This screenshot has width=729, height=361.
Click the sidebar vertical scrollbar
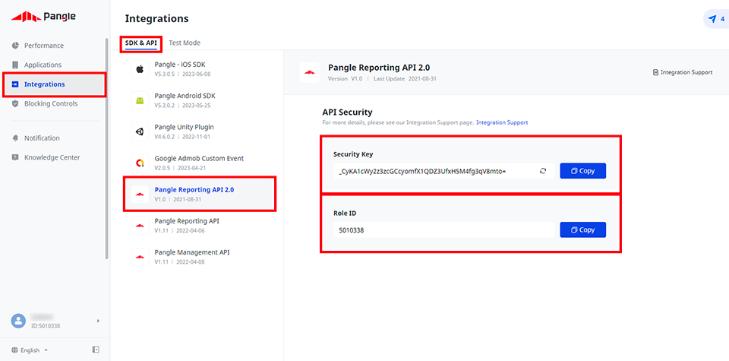(107, 149)
